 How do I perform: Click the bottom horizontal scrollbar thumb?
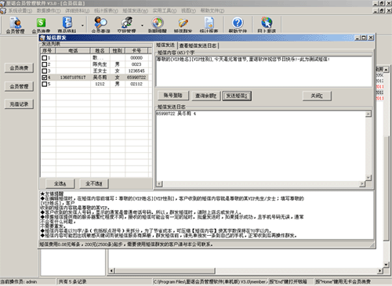pyautogui.click(x=165, y=270)
